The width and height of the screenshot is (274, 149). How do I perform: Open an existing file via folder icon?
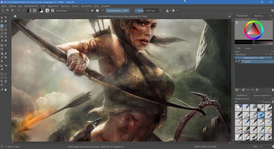pyautogui.click(x=8, y=11)
